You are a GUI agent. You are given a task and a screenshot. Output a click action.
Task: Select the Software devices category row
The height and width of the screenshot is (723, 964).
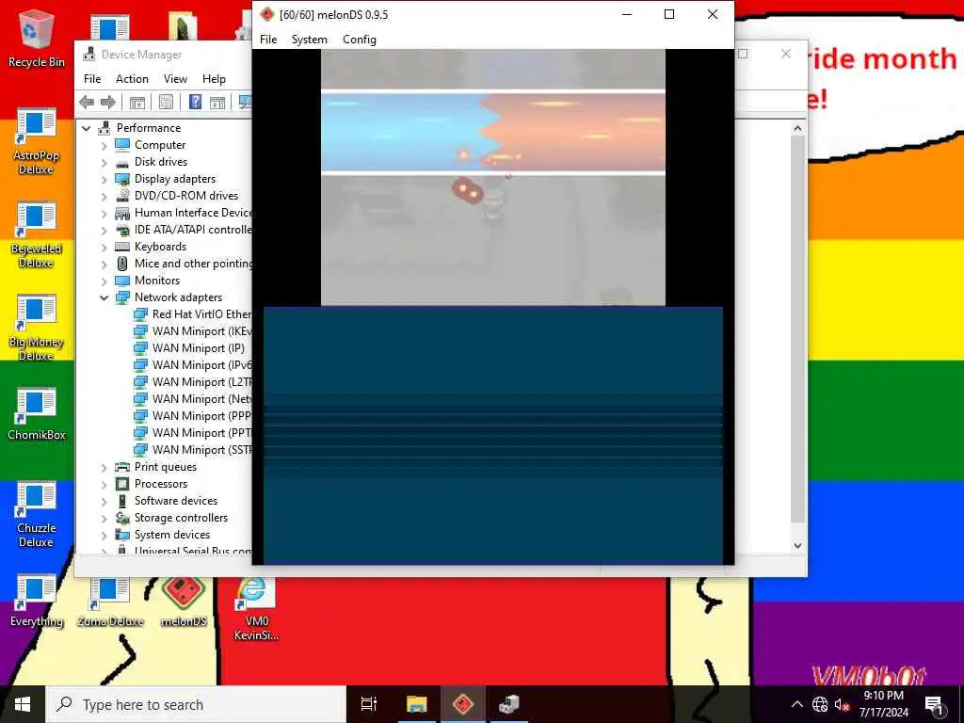pos(166,501)
